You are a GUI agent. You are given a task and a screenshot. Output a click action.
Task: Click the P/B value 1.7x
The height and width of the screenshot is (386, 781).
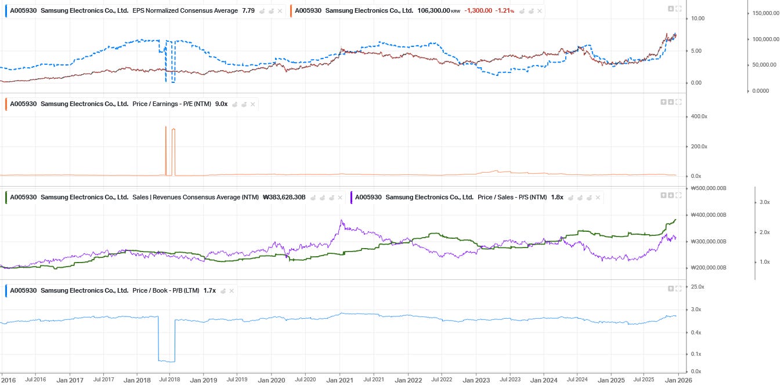209,290
